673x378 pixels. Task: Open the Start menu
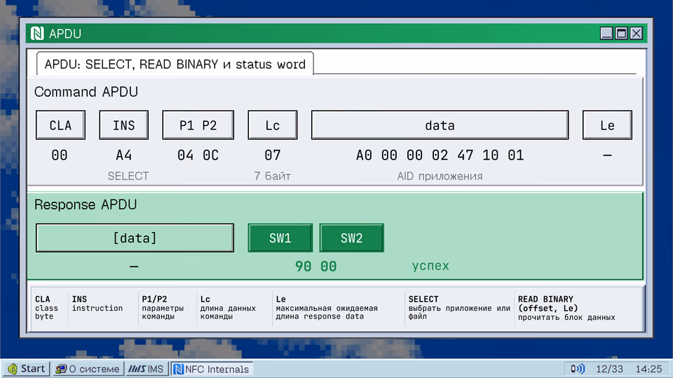(27, 369)
